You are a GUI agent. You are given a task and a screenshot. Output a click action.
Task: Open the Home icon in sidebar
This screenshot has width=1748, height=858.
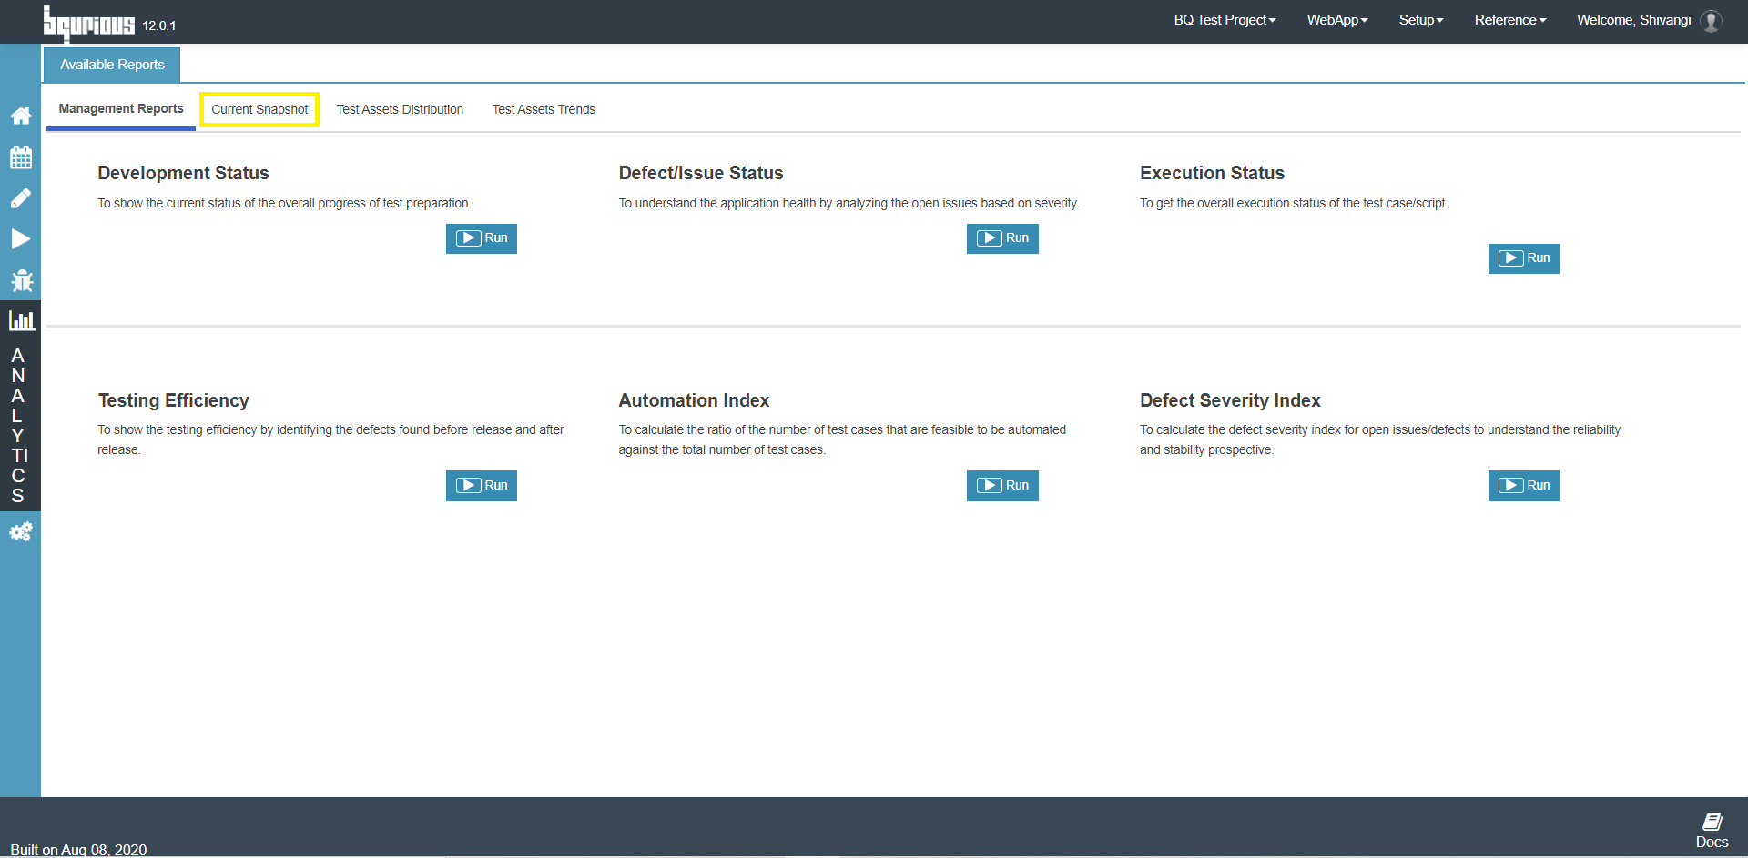tap(21, 116)
